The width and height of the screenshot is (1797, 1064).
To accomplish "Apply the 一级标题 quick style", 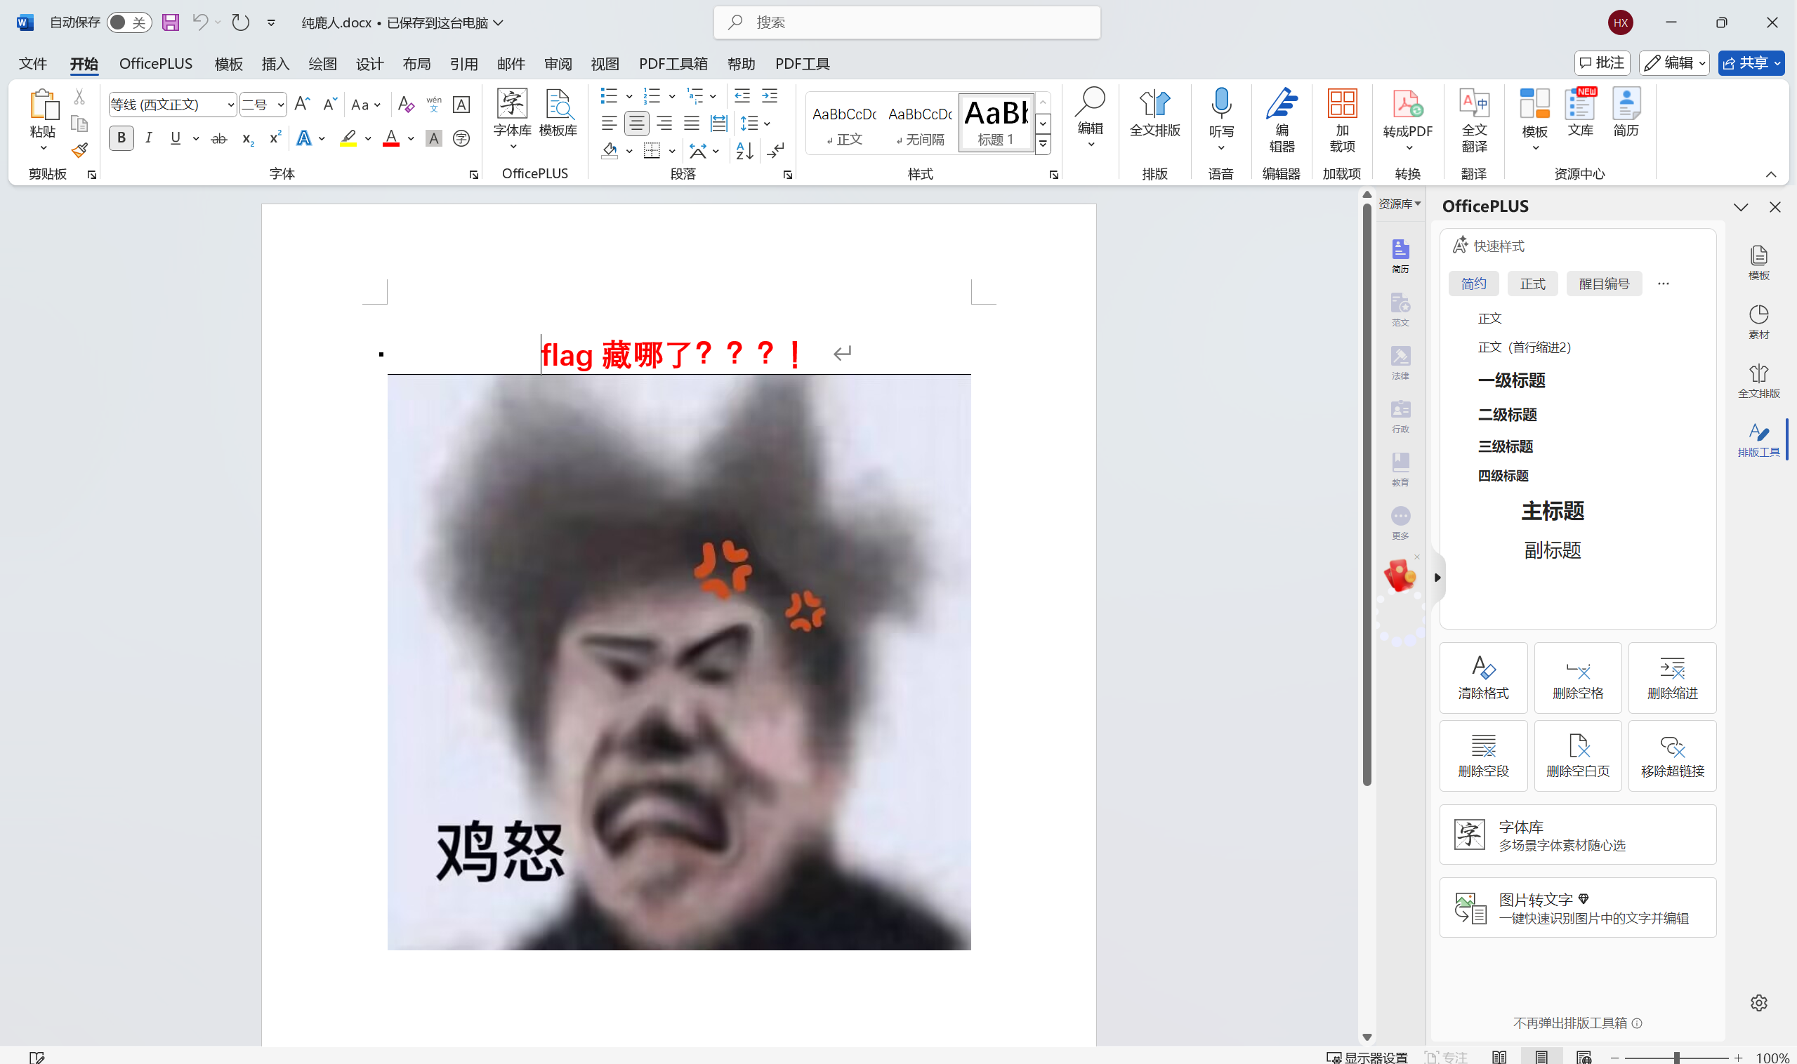I will click(1510, 380).
